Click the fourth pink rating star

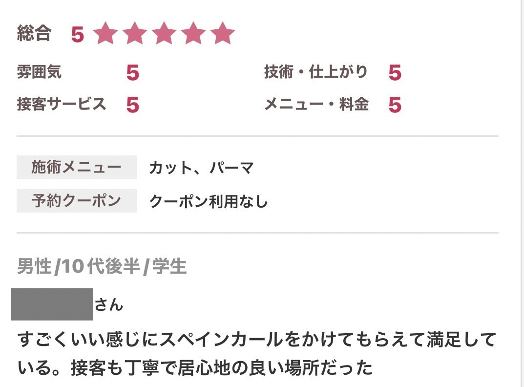(x=193, y=33)
